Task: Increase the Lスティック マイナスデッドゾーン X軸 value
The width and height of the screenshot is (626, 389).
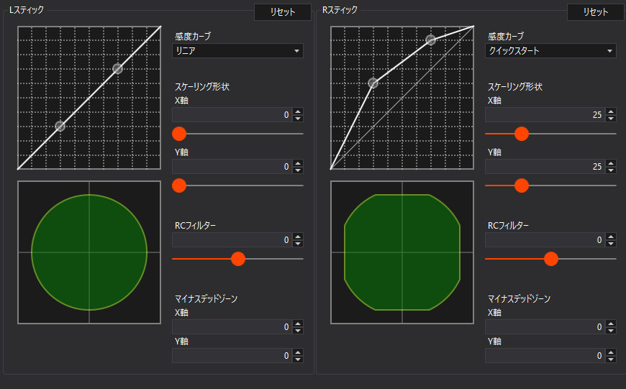Action: coord(298,323)
